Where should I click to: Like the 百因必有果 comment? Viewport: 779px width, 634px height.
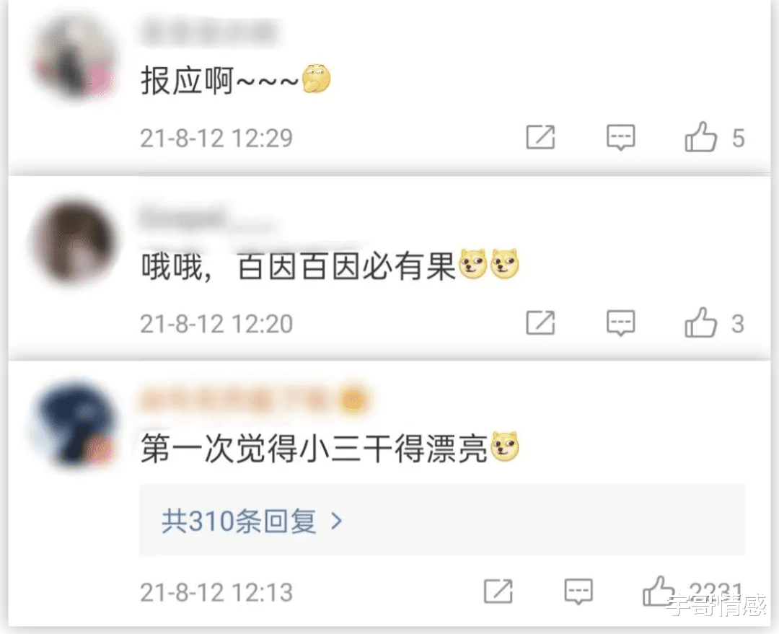701,322
